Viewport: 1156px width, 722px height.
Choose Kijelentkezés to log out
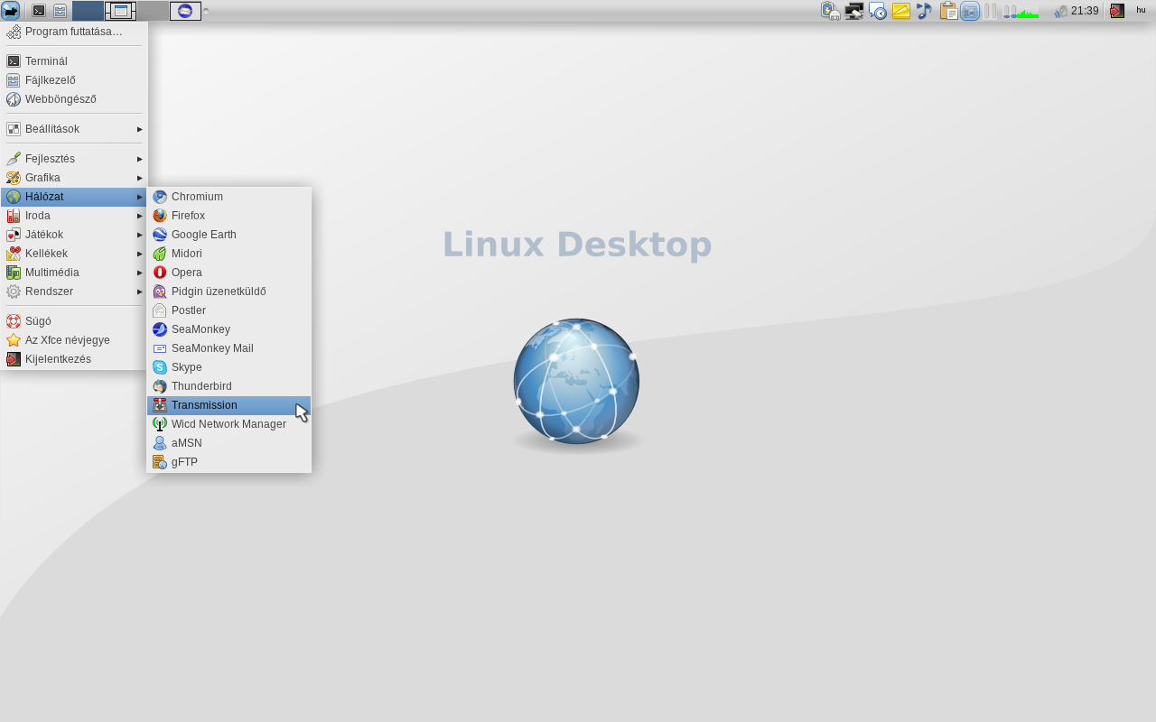point(74,359)
